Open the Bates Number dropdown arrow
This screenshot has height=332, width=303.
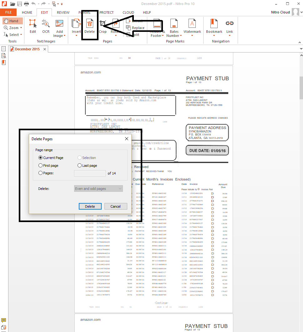181,36
